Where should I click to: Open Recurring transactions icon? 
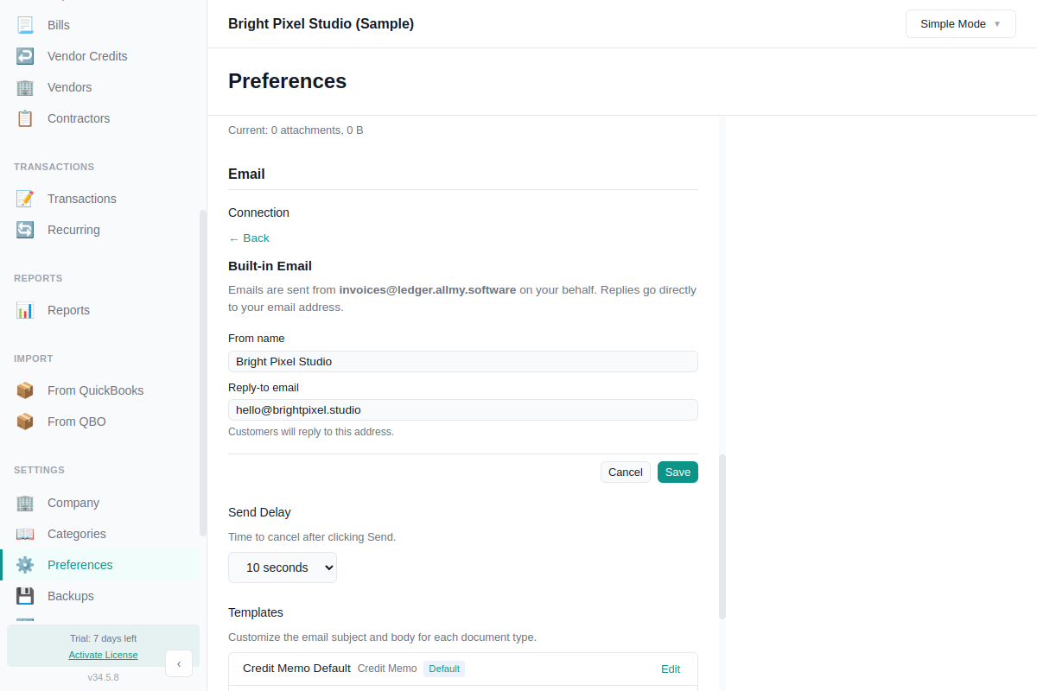pyautogui.click(x=24, y=229)
